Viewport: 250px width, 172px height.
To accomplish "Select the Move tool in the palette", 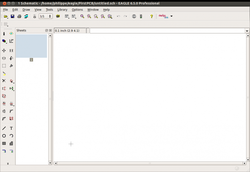I will coord(4,50).
